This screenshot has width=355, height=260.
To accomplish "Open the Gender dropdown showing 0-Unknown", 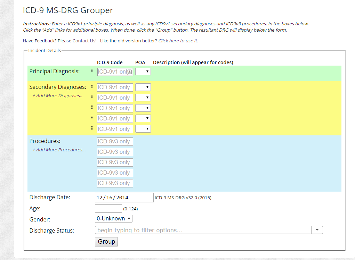I will pyautogui.click(x=113, y=219).
